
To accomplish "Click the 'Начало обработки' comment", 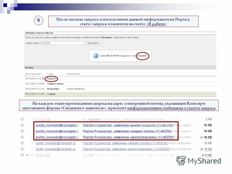I will click(76, 89).
